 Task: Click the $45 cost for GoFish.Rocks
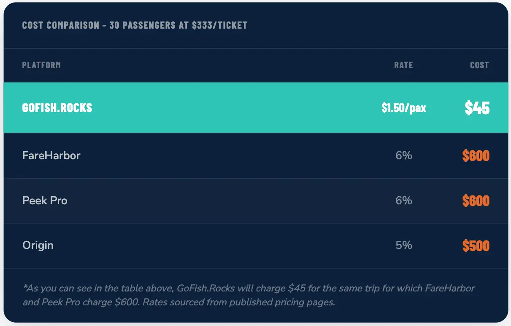pos(477,108)
